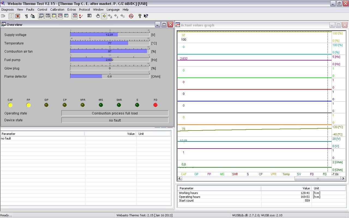Click the graph scrollbar right arrow
This screenshot has width=349, height=218.
pyautogui.click(x=344, y=178)
